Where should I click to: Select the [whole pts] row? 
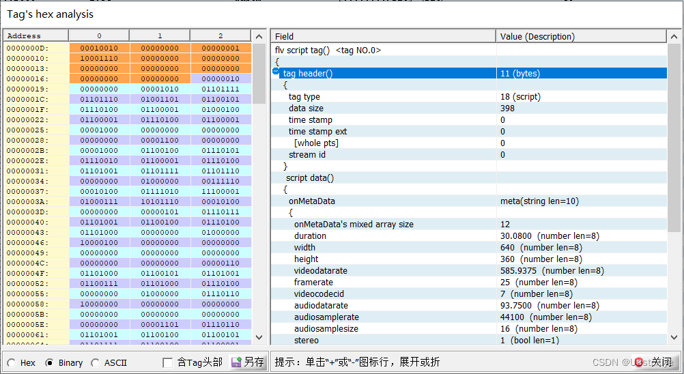click(470, 143)
